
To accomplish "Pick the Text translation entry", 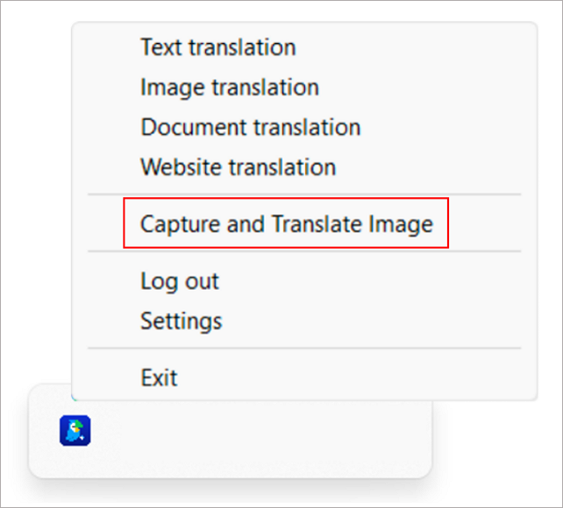I will [217, 47].
